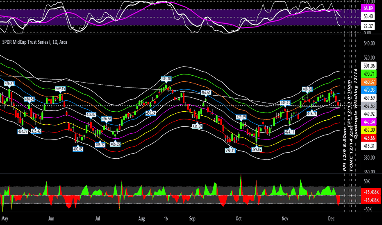Image resolution: width=382 pixels, height=225 pixels.
Task: Click Aug on the time axis
Action: click(141, 219)
